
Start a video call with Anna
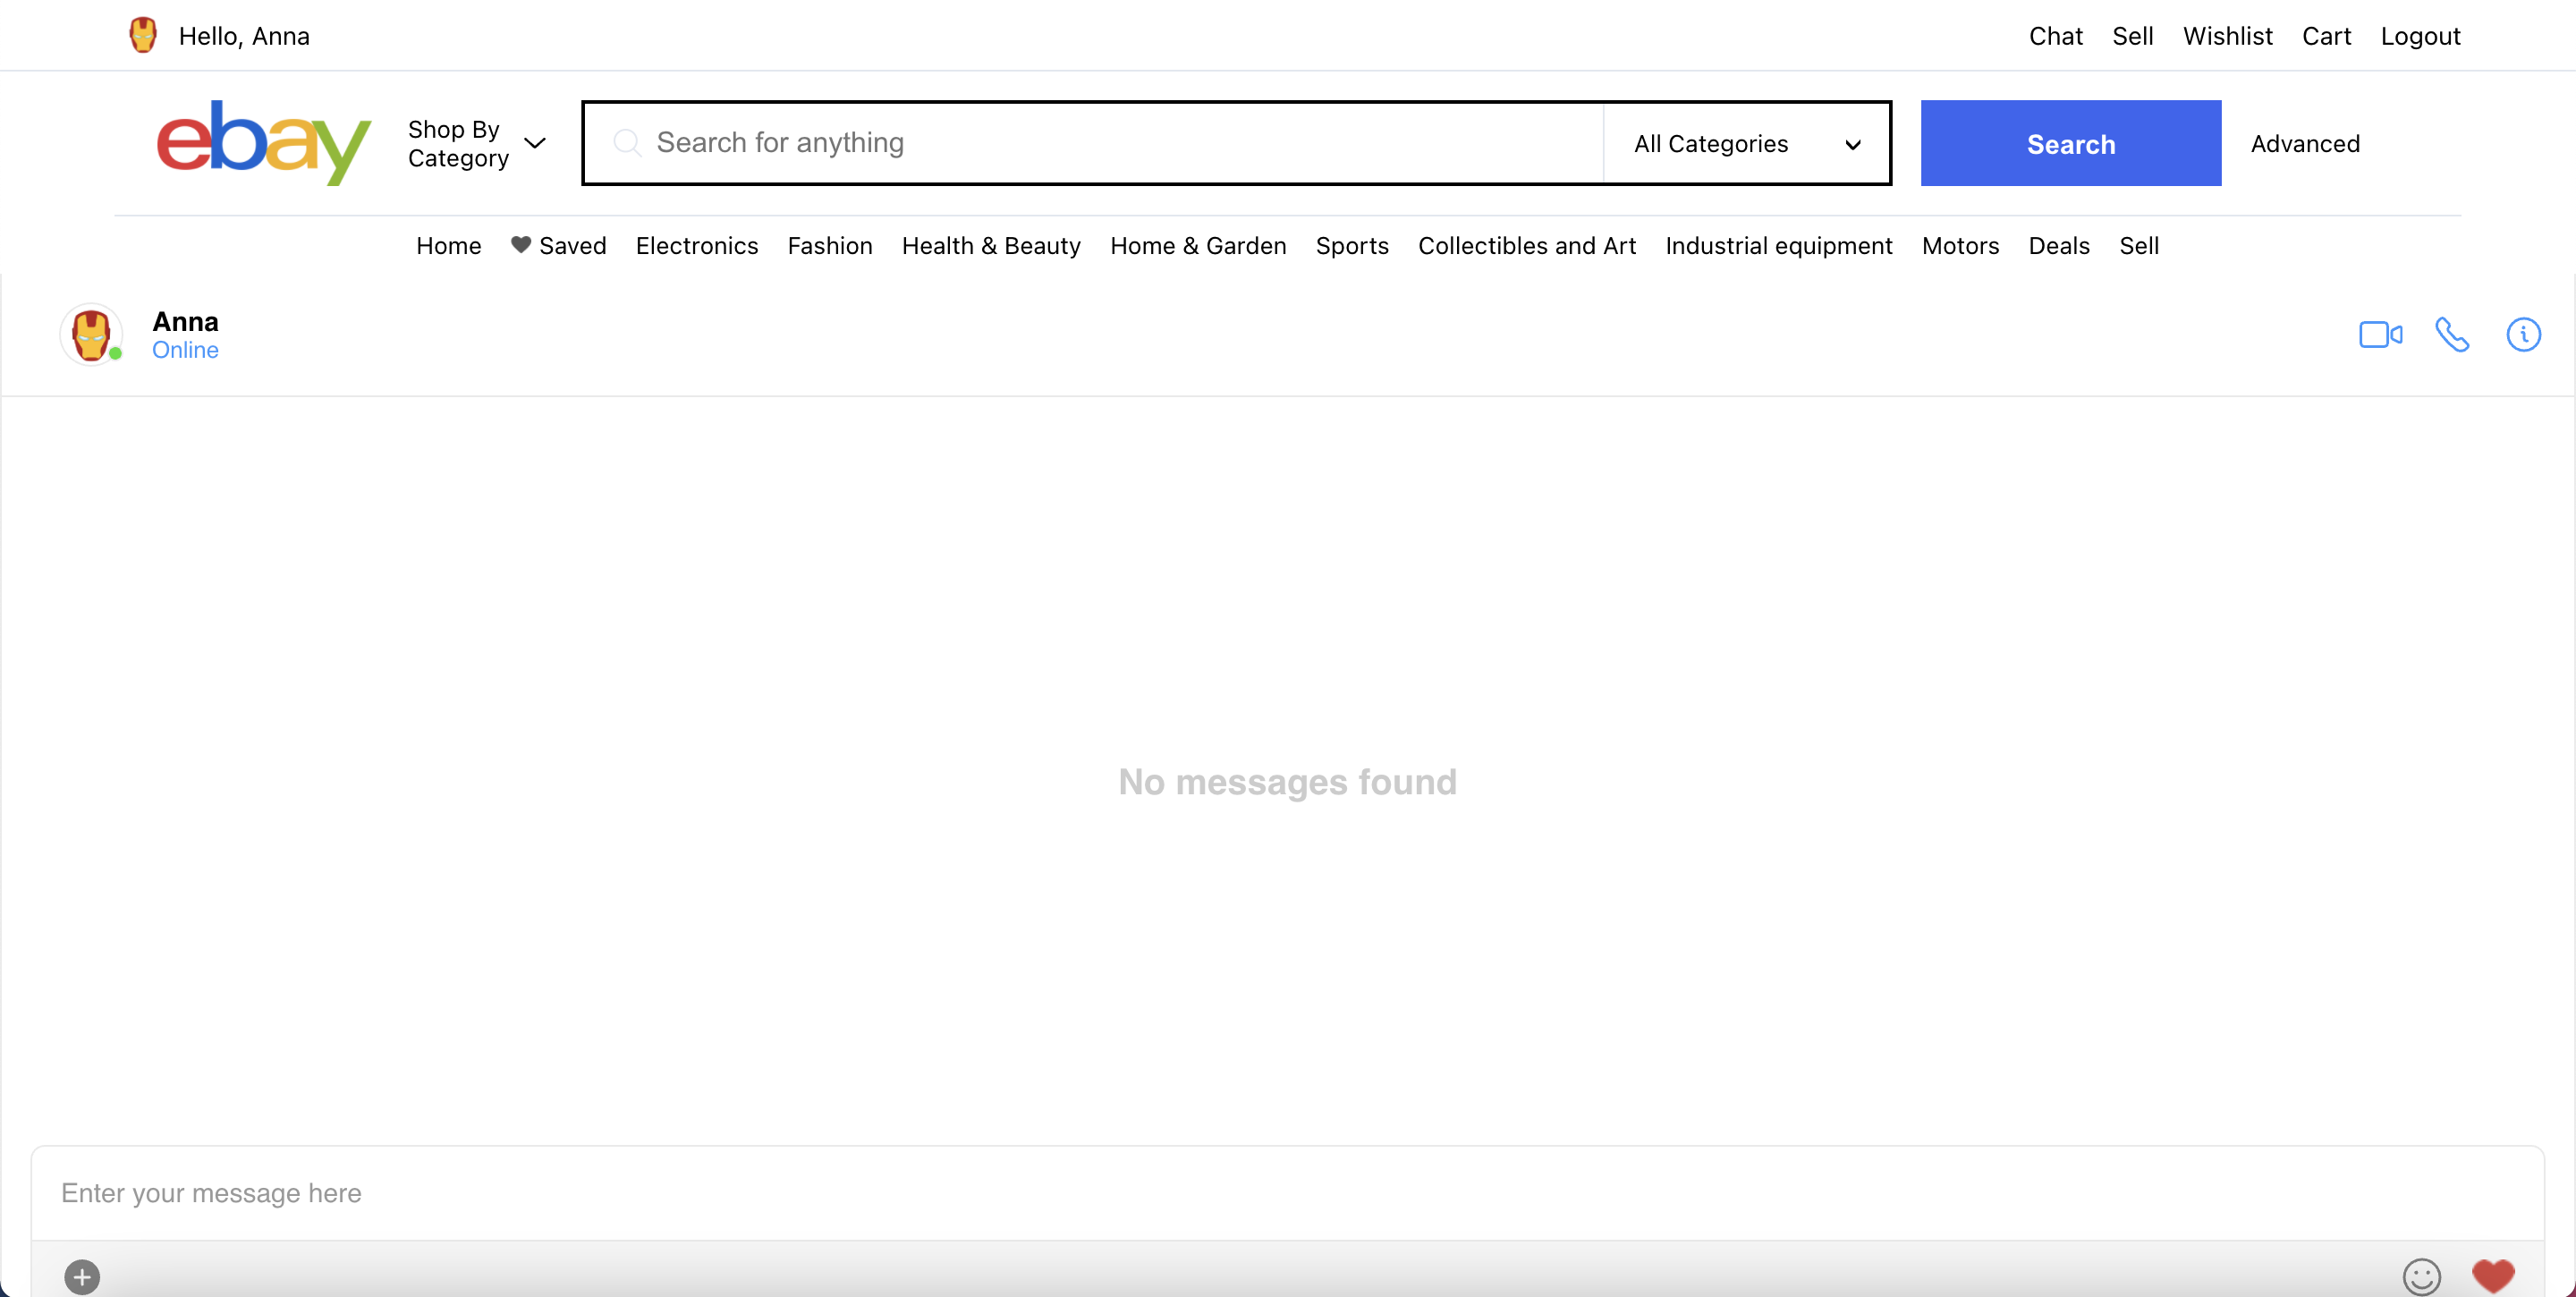(x=2380, y=334)
